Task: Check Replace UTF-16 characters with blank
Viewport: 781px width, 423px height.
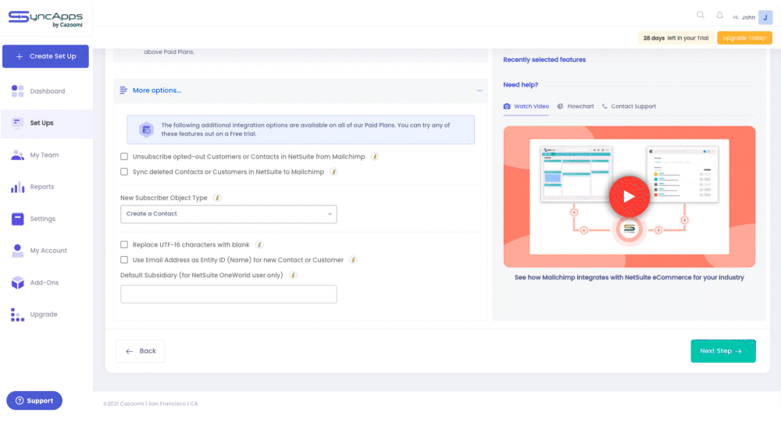Action: point(124,244)
